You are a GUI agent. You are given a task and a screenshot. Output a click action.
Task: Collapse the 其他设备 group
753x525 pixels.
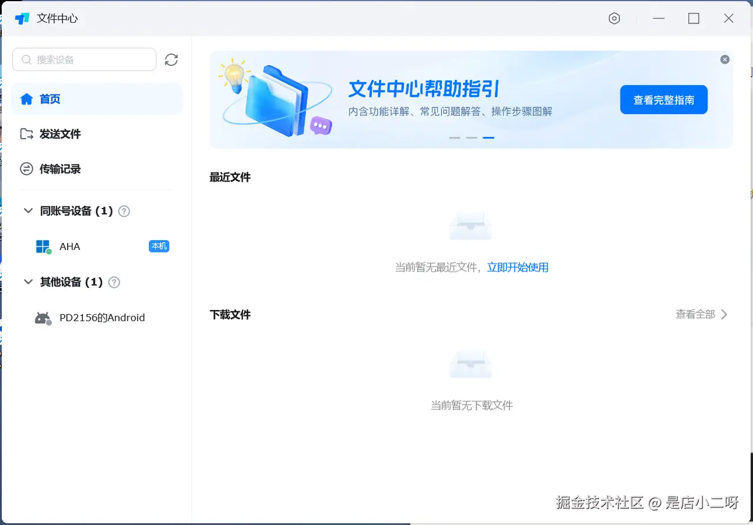point(28,282)
